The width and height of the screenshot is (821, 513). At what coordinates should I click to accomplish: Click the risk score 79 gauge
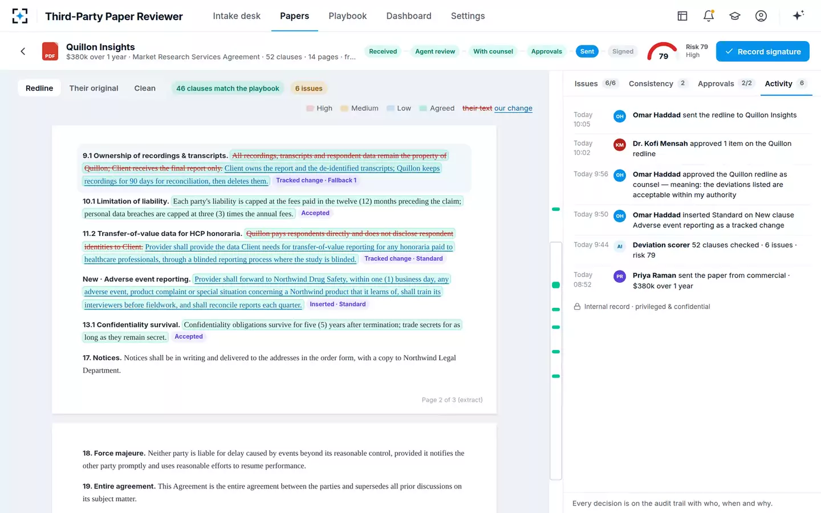[663, 52]
